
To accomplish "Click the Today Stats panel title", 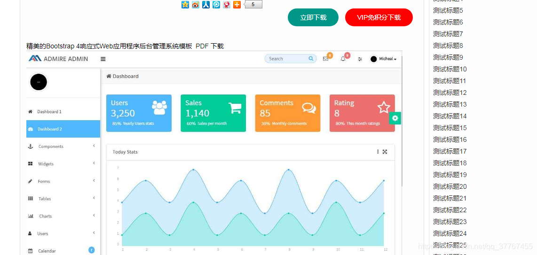I will click(x=125, y=152).
